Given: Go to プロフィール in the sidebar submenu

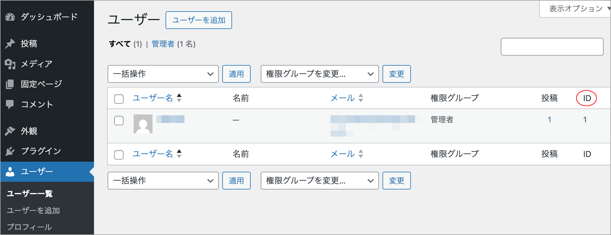Looking at the screenshot, I should coord(29,227).
